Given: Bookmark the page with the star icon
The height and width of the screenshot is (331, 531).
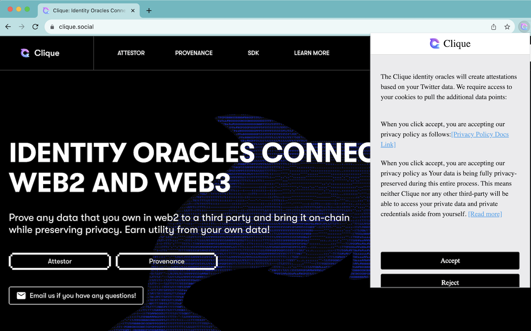Looking at the screenshot, I should pyautogui.click(x=507, y=26).
